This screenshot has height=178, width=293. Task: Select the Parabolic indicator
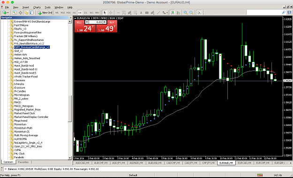(19, 157)
